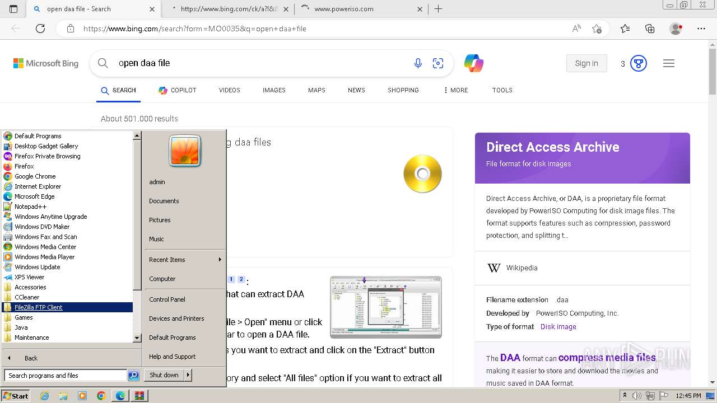Open Devices and Printers
717x403 pixels.
[176, 318]
